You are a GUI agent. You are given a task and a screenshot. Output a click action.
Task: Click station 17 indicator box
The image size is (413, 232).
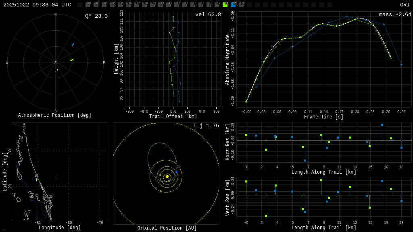tap(217, 5)
